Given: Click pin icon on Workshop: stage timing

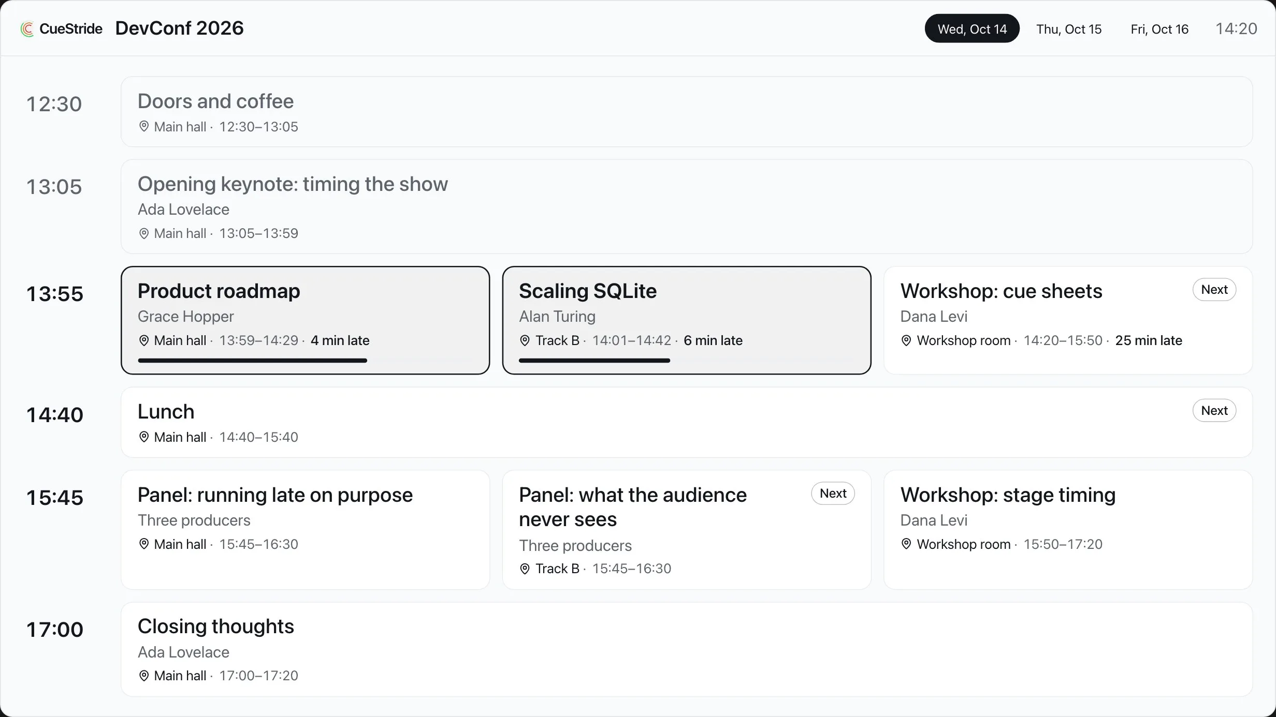Looking at the screenshot, I should click(906, 544).
